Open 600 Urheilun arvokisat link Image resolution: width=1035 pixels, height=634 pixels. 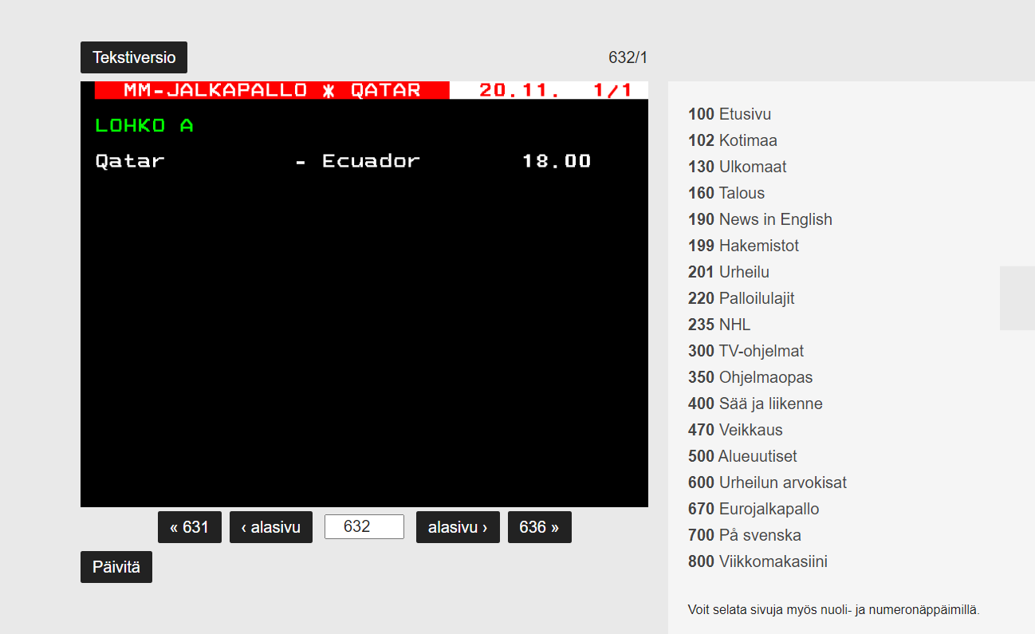point(767,482)
